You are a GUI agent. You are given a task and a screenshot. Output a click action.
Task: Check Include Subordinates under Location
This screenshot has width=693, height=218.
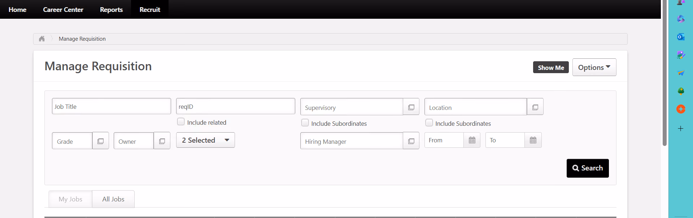429,123
